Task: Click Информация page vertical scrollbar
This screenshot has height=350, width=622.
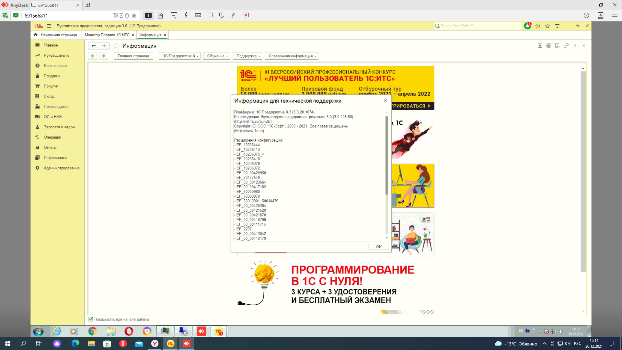Action: point(583,171)
